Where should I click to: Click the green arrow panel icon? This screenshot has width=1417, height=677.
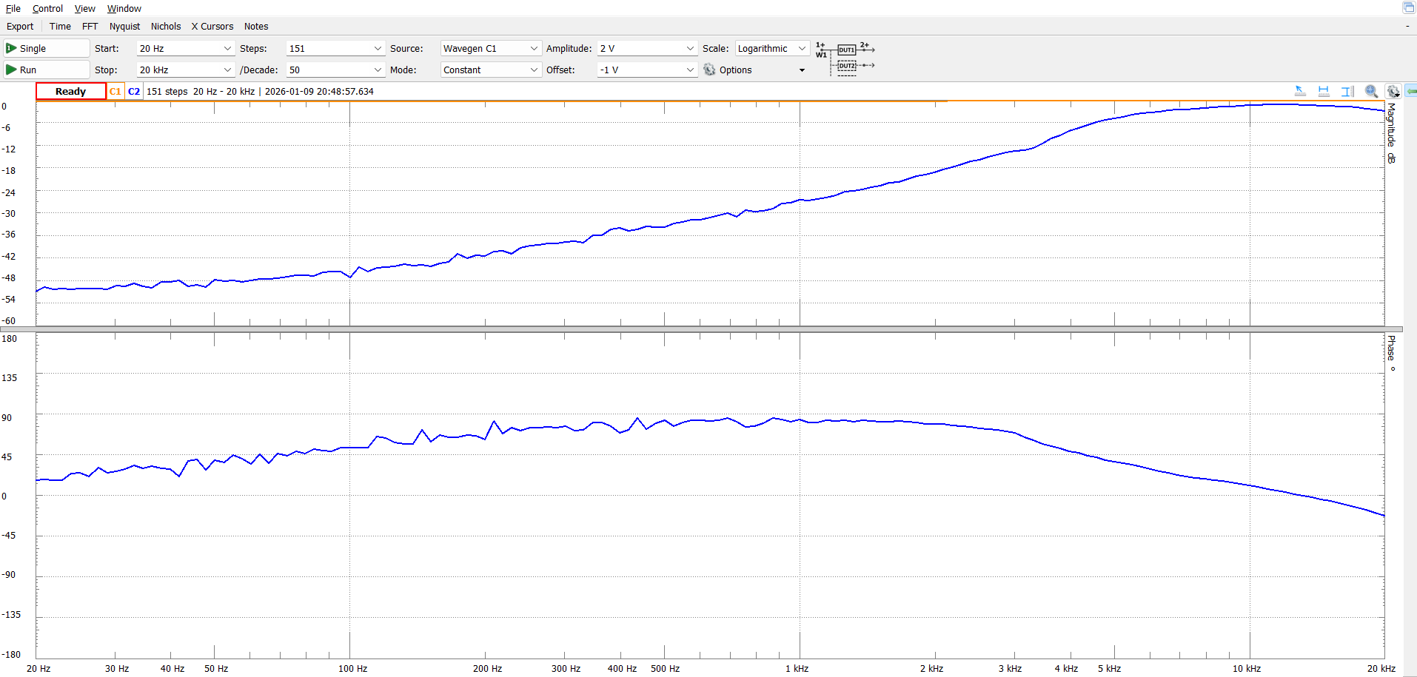tap(1411, 91)
